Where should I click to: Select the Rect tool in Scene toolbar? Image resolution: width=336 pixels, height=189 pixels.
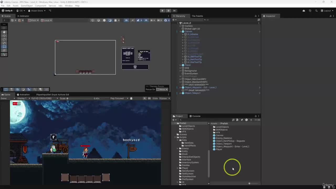4,47
